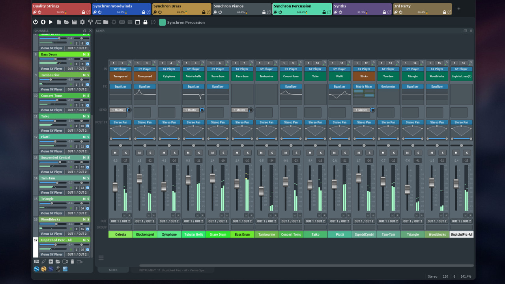Open preferences with the gear icon
Viewport: 505px width, 284px height.
82,22
